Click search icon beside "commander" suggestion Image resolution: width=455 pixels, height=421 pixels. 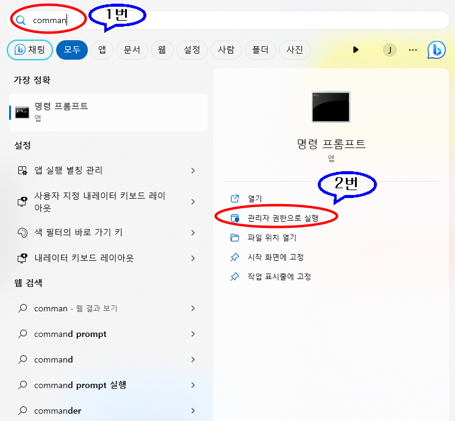tap(23, 411)
